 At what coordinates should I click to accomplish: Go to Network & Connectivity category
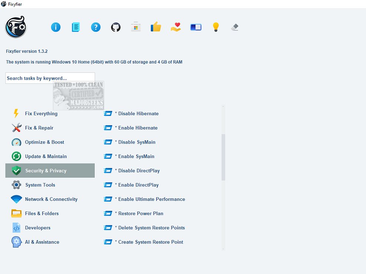[51, 199]
